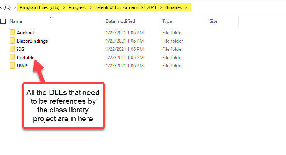
Task: Click the UWP row's date modified
Action: tap(125, 66)
